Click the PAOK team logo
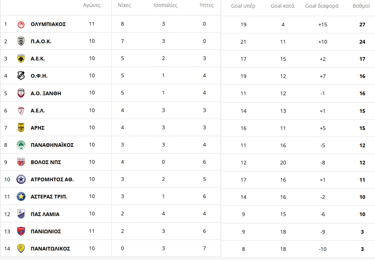 pyautogui.click(x=21, y=41)
